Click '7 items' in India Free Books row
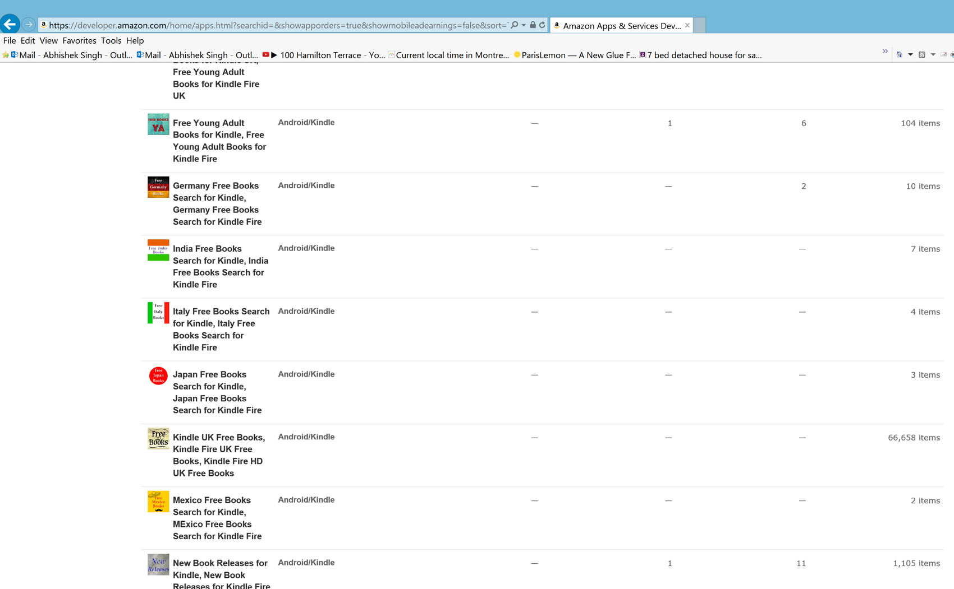 (925, 249)
